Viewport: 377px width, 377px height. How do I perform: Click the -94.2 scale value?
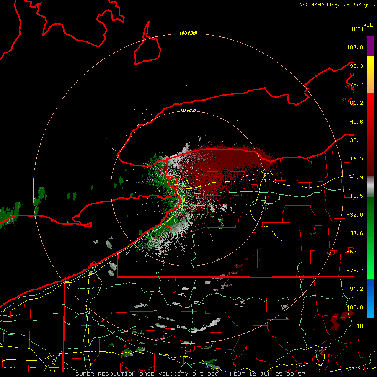(355, 289)
